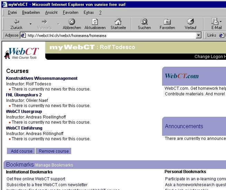Stop loading with Abbrechen icon
Screen dimensions: 226x190
point(72,22)
